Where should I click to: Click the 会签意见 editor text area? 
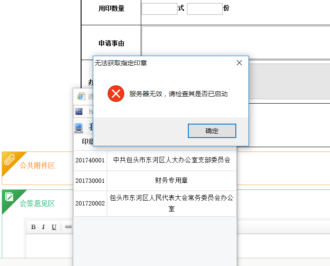(x=50, y=246)
